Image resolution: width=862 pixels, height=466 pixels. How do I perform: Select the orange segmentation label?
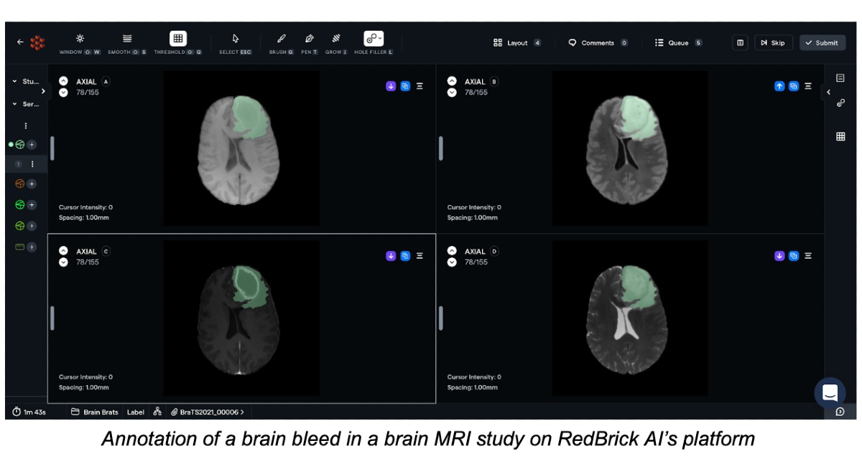pyautogui.click(x=20, y=184)
